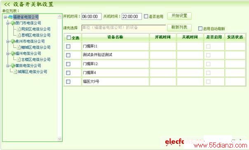249x150 pixels.
Task: Go back via the << arrows in title
Action: click(x=7, y=4)
